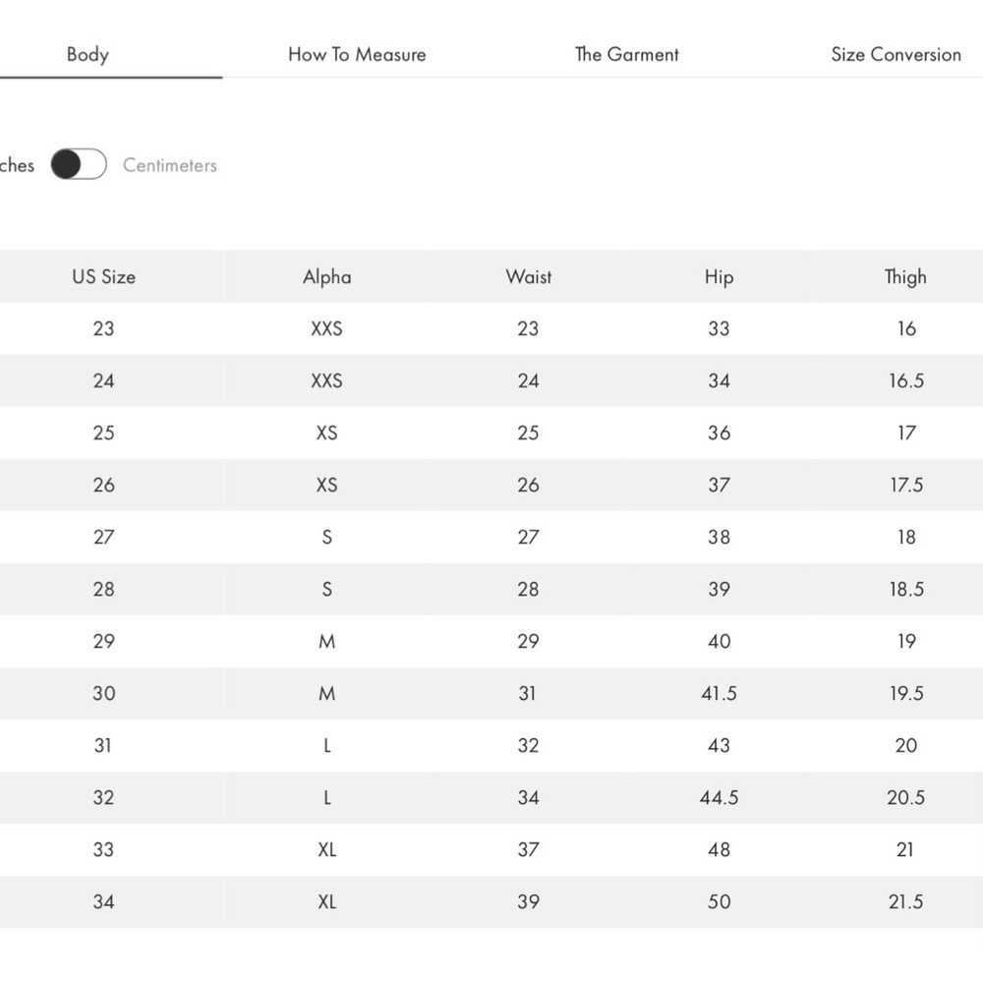Click the thigh value 21.5
983x983 pixels.
(906, 901)
